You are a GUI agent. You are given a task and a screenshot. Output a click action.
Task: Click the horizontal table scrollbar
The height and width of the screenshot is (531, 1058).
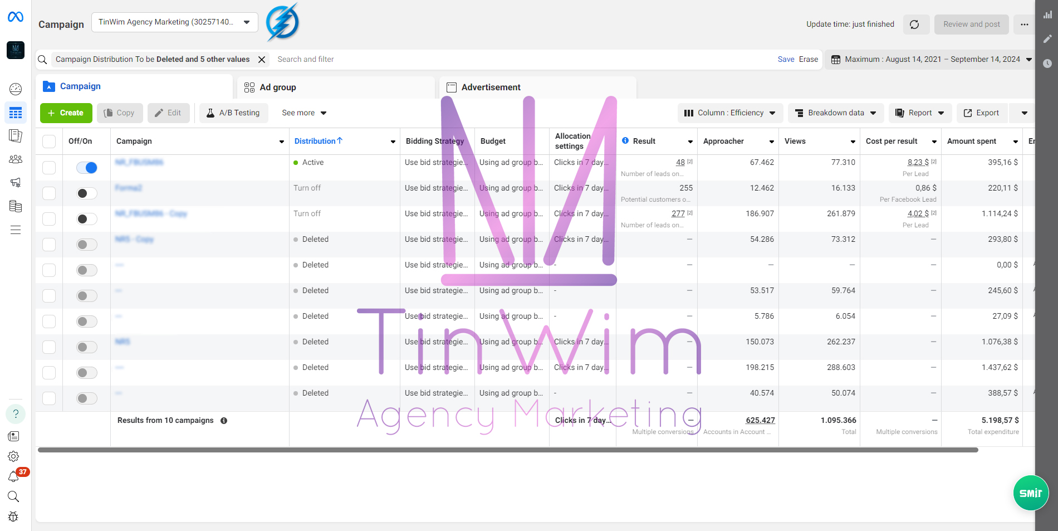(508, 450)
